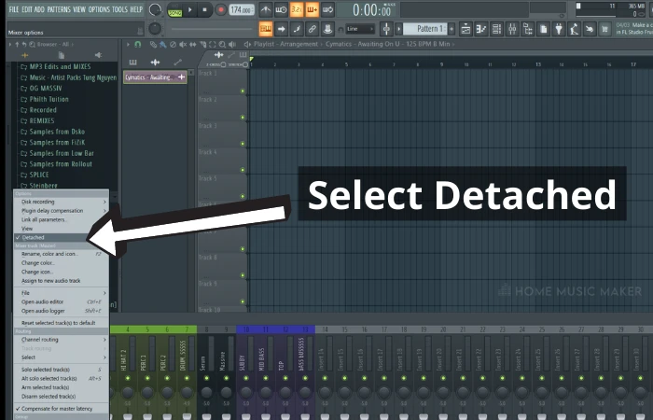Toggle Song/Pattern mode switch
653x420 pixels.
(175, 10)
